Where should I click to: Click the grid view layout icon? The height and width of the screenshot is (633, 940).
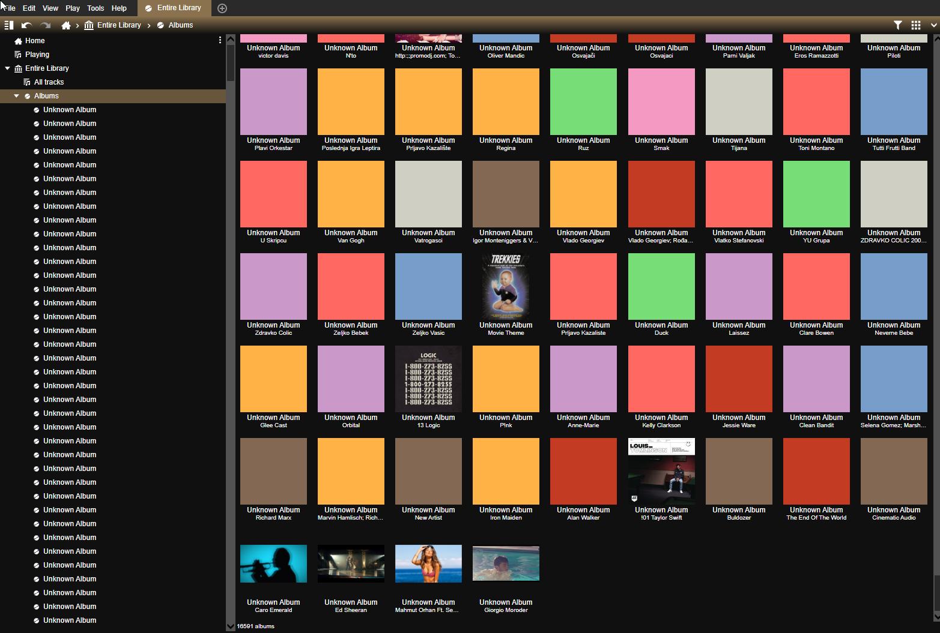point(915,25)
